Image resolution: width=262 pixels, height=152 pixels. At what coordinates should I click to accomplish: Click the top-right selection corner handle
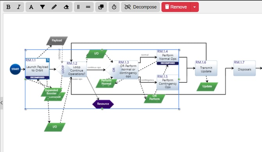[x=179, y=50]
